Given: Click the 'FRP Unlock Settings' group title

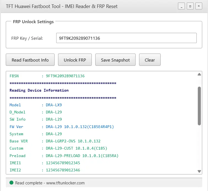Looking at the screenshot, I should coord(33,22).
